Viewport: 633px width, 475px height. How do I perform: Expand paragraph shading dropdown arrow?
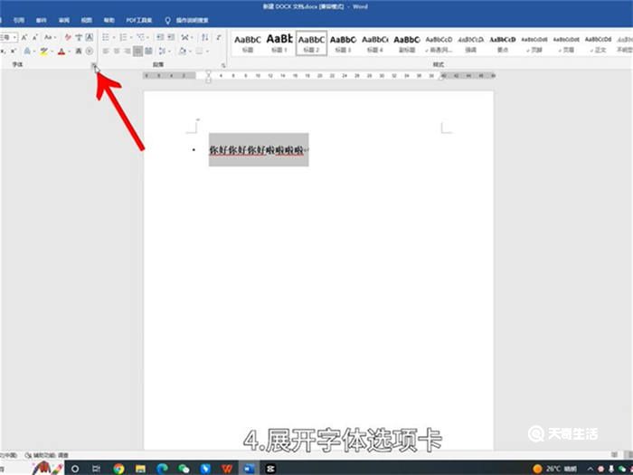190,52
